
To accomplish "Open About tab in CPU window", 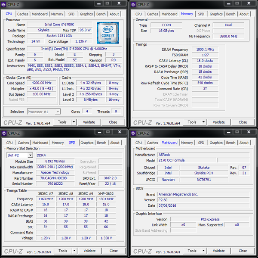I will point(114,14).
